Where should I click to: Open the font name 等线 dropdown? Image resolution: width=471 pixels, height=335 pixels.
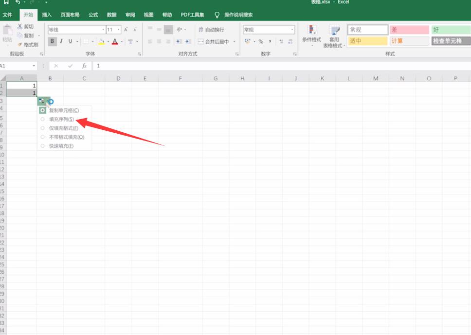(x=103, y=30)
